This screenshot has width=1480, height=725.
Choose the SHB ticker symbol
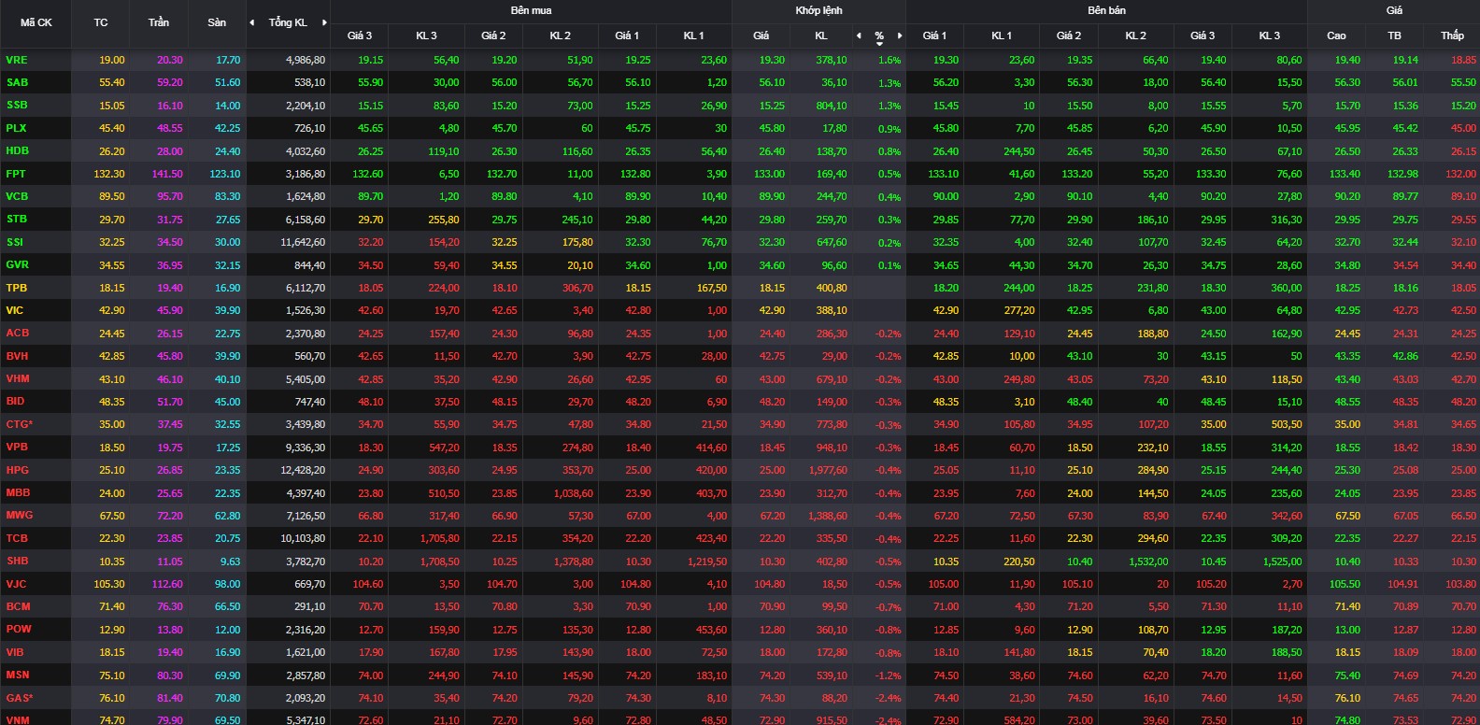click(17, 561)
